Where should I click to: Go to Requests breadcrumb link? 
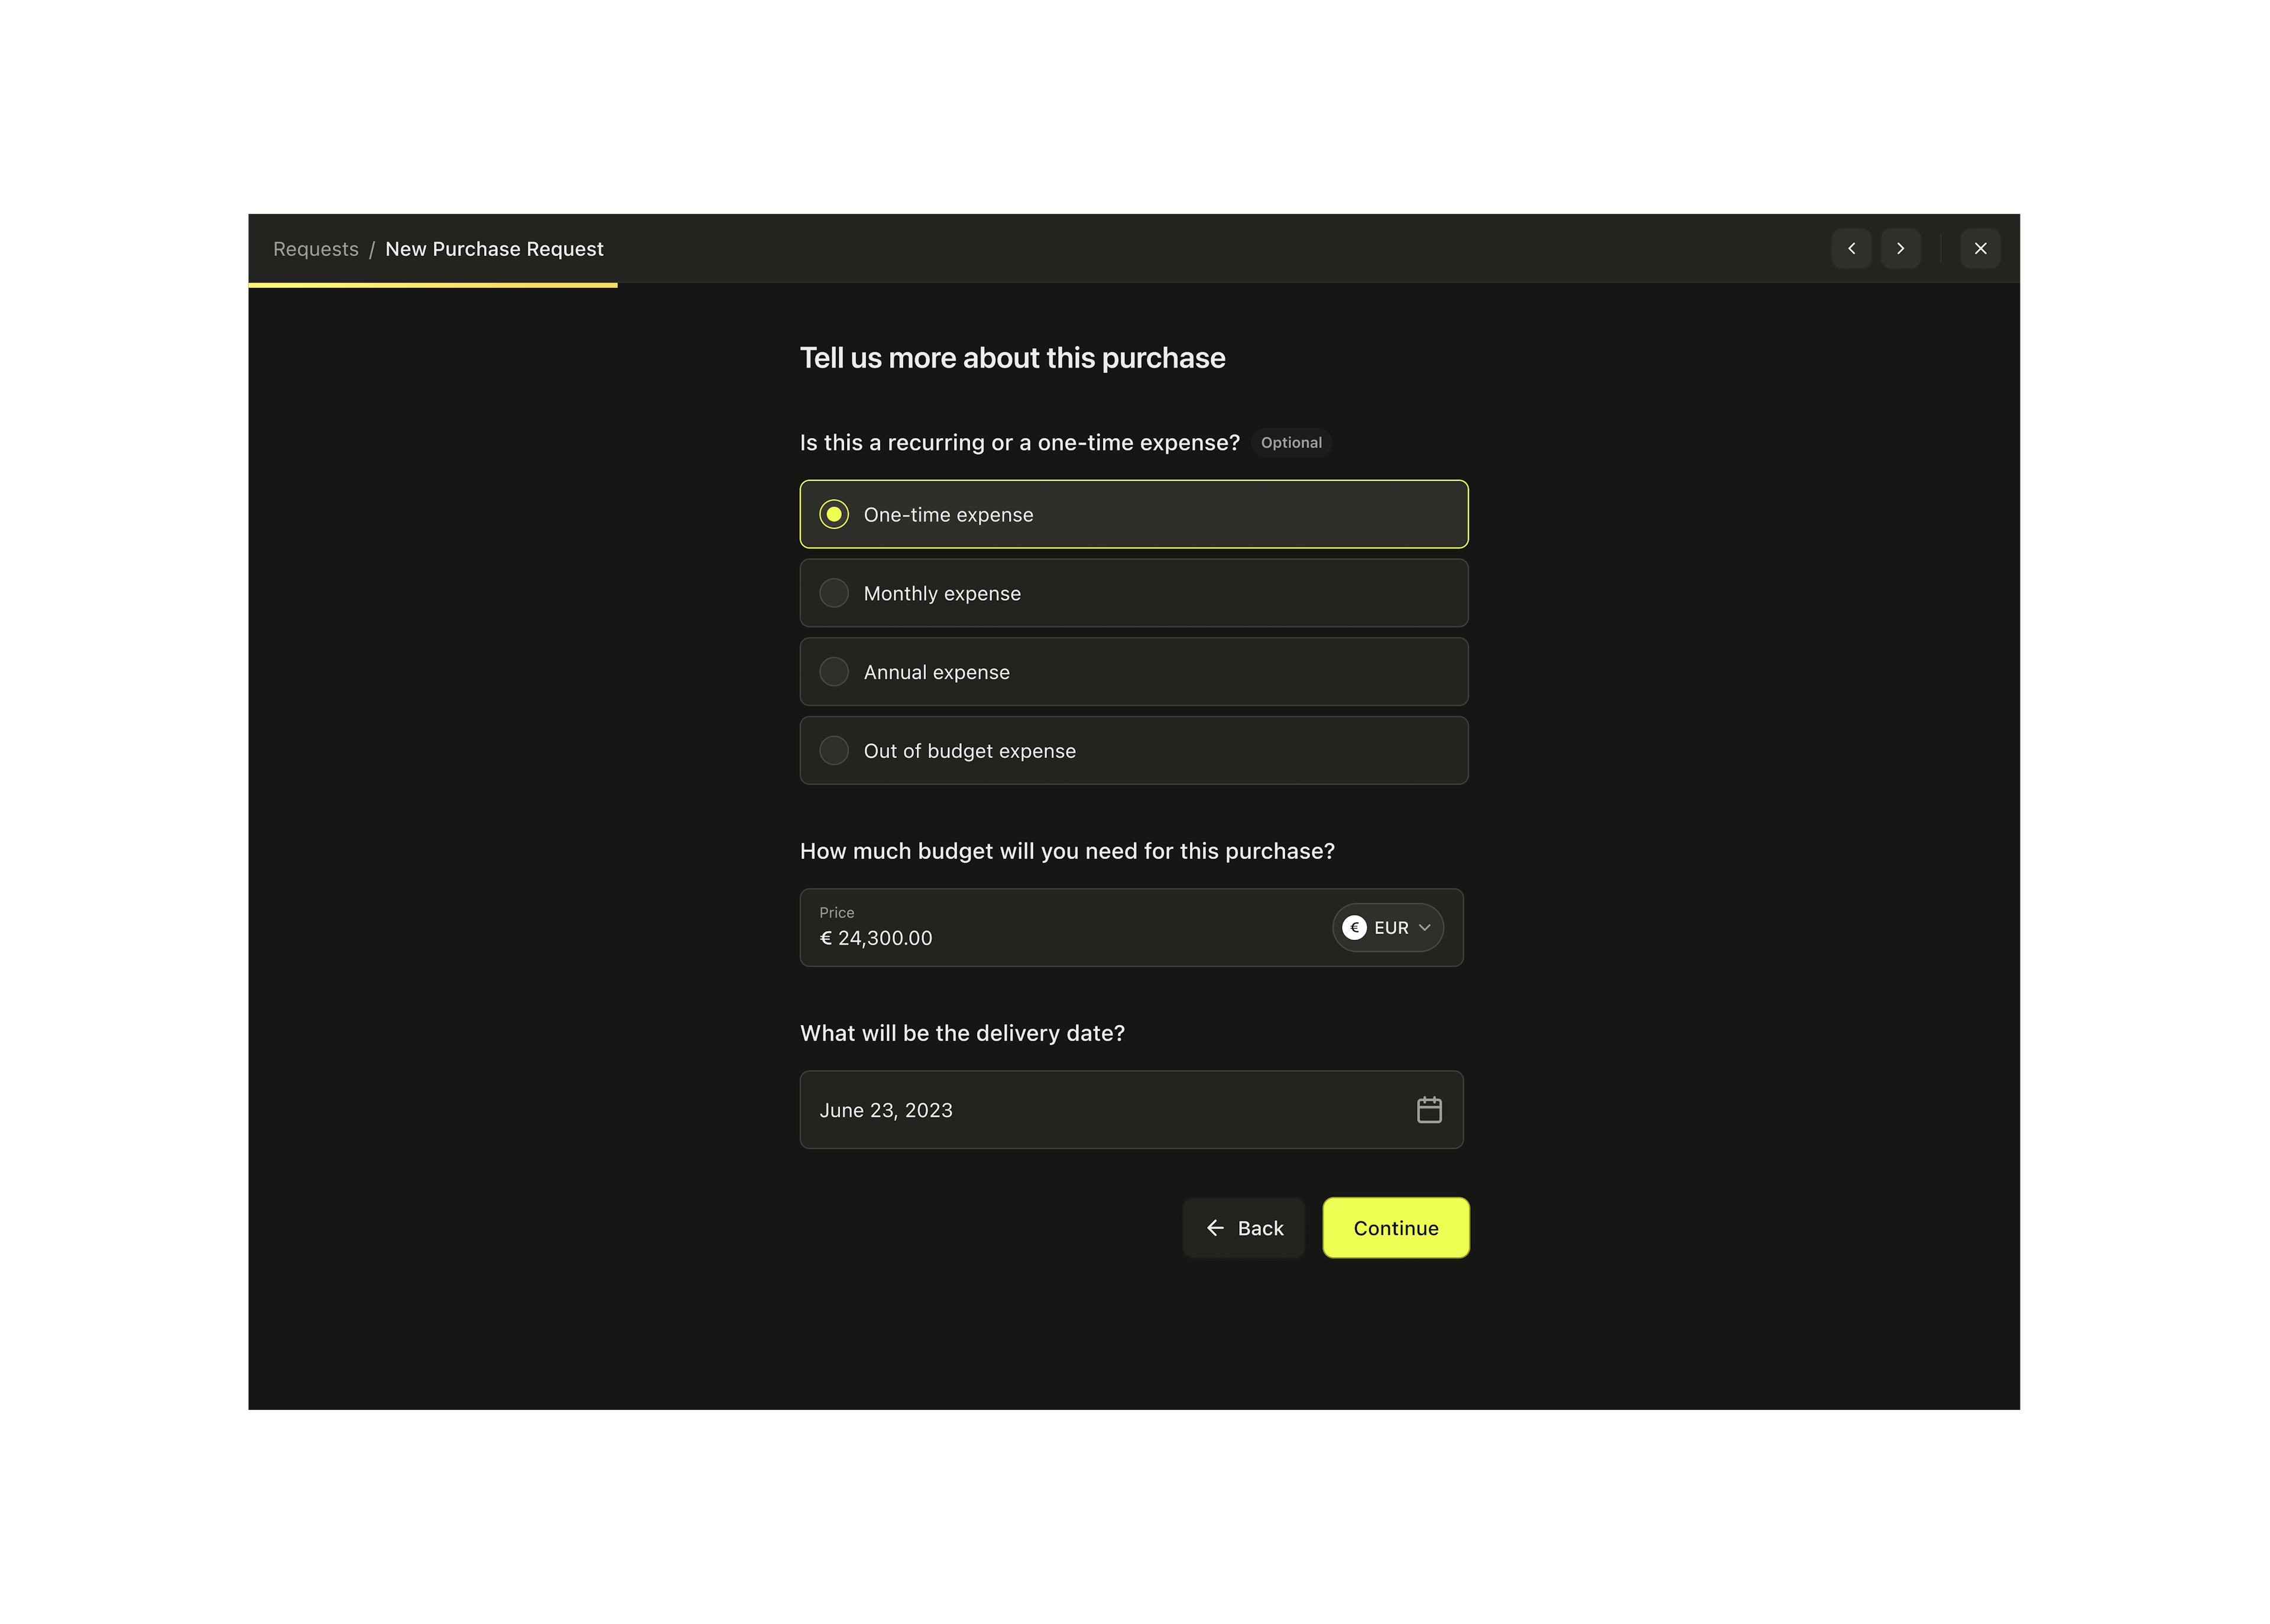315,249
